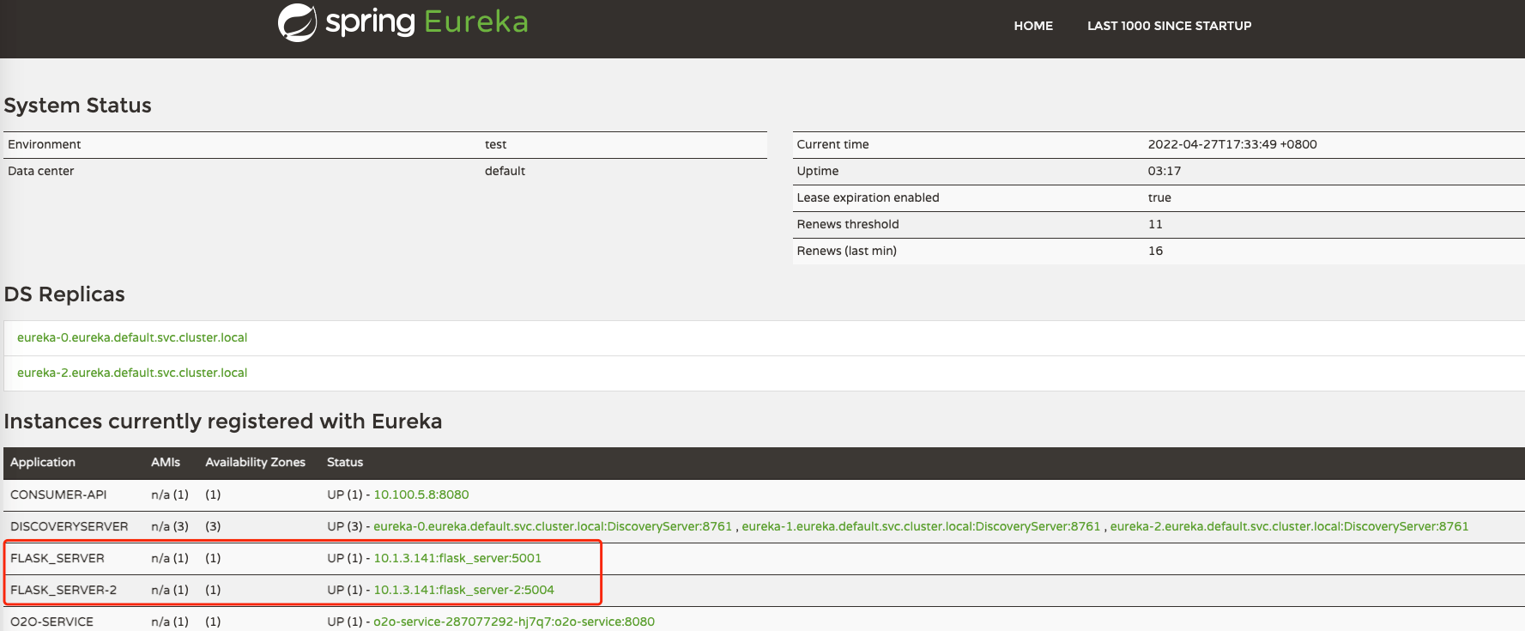Click the Spring Eureka logo icon
1525x631 pixels.
[x=297, y=22]
